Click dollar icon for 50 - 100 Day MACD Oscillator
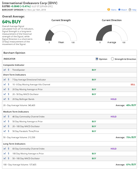Screen dimensions: 139x171 coord(8,158)
